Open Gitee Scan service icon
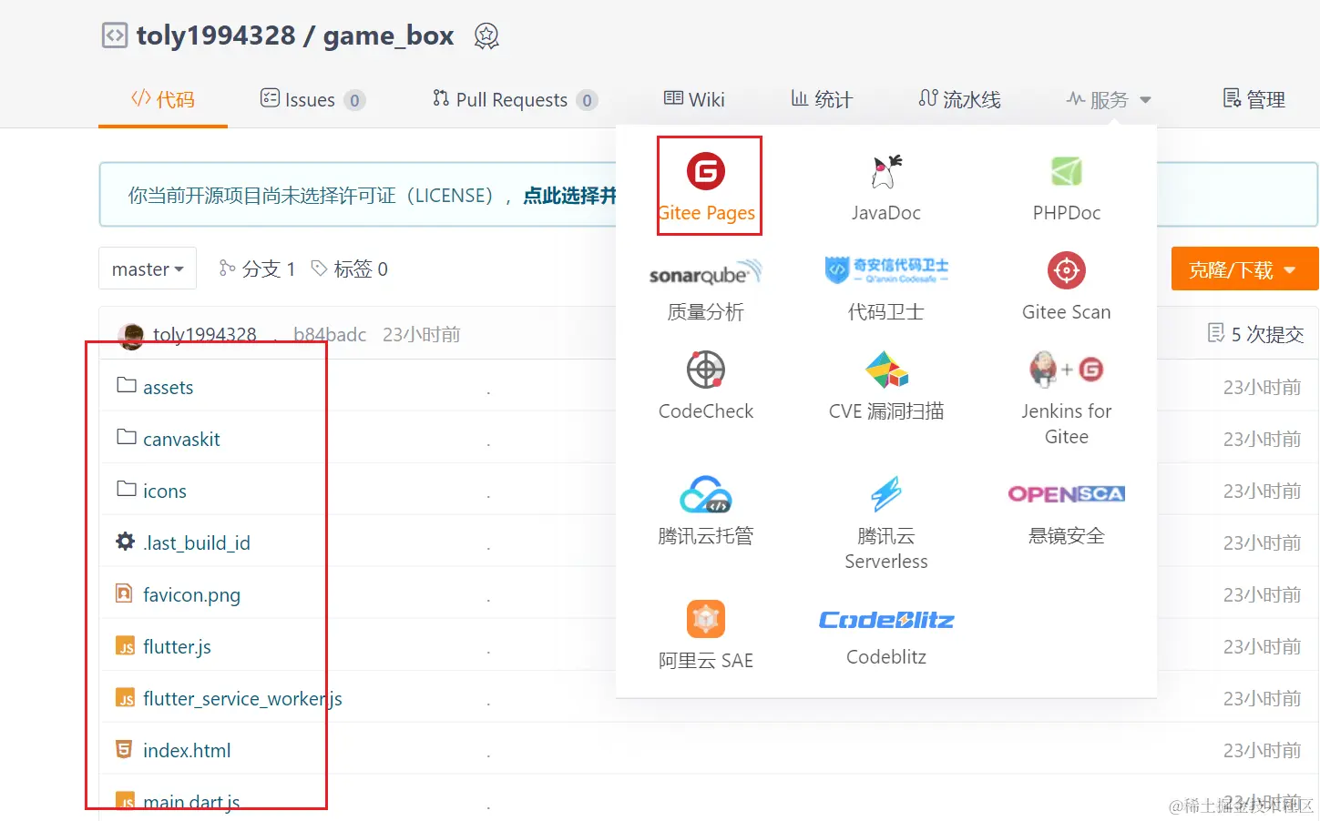Image resolution: width=1320 pixels, height=821 pixels. (x=1066, y=270)
